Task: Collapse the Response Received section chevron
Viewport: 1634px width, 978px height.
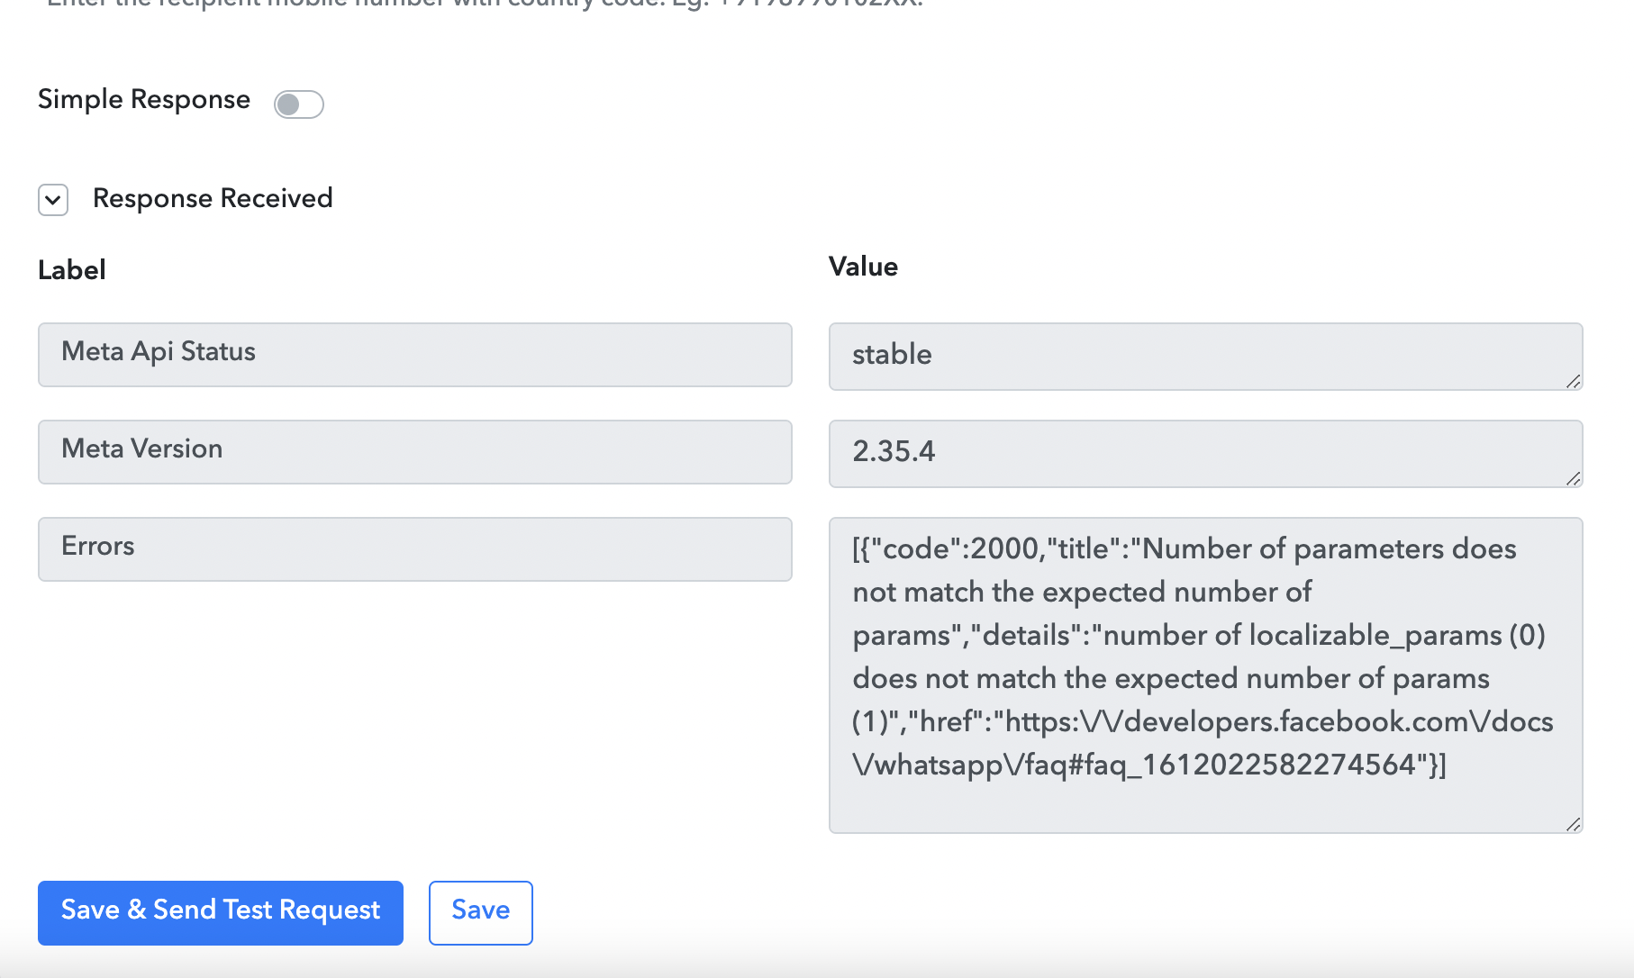Action: (53, 199)
